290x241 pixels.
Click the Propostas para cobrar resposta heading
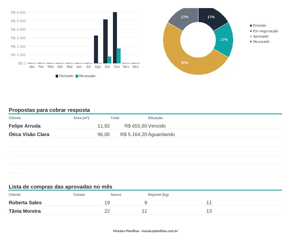coord(49,110)
